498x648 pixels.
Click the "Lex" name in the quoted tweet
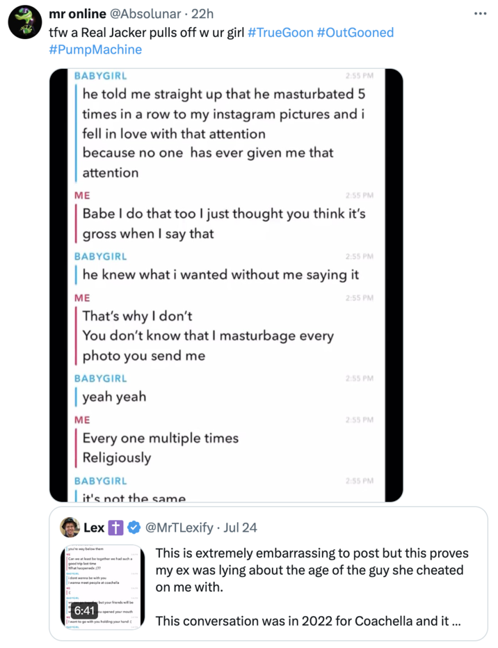click(94, 528)
